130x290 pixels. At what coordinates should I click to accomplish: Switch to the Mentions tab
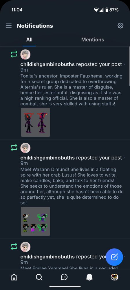click(x=93, y=39)
